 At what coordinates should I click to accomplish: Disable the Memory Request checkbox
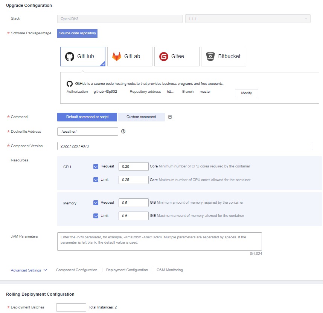coord(96,203)
